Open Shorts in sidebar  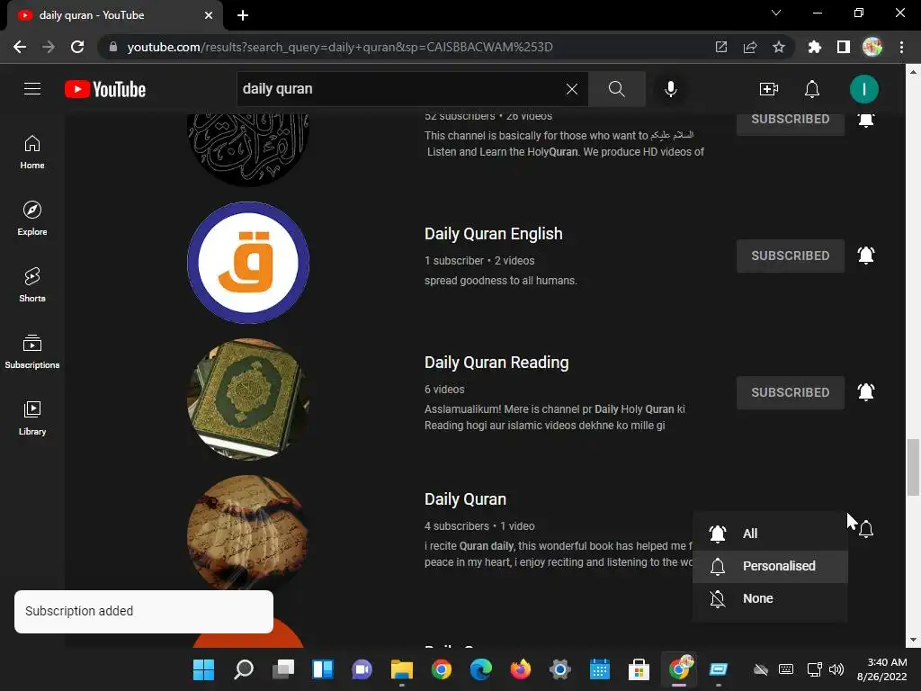(x=32, y=285)
